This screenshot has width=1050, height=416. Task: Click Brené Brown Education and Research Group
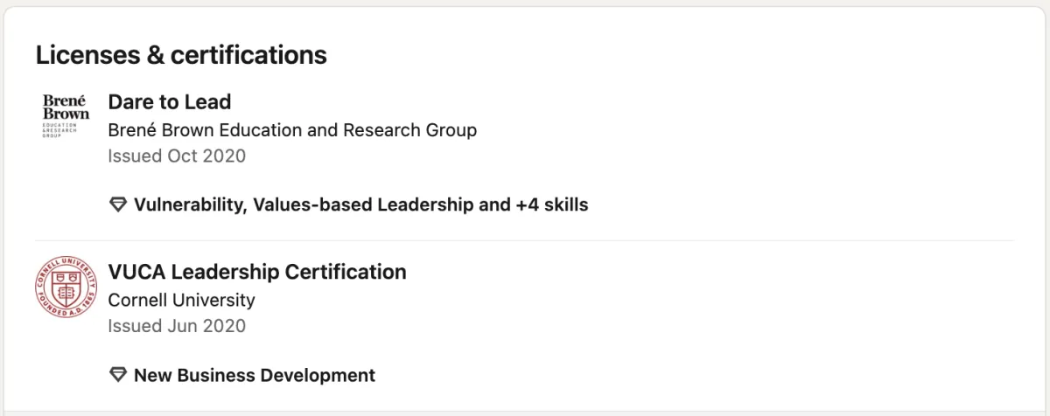pos(292,130)
